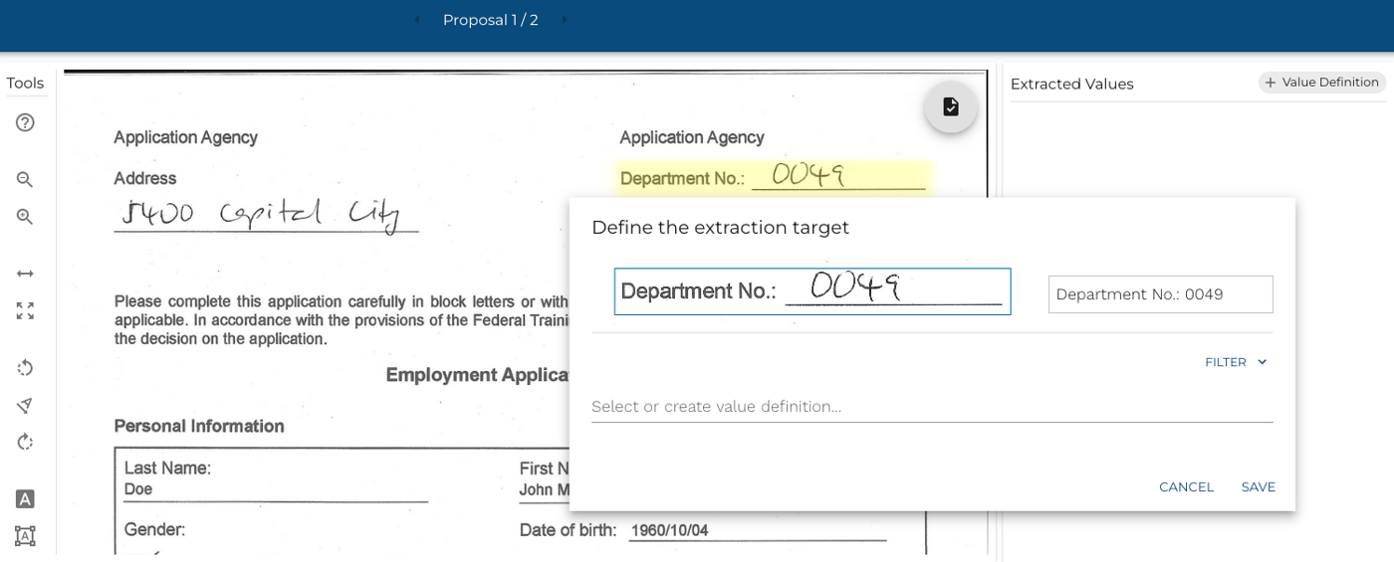The width and height of the screenshot is (1394, 562).
Task: Expand the FILTER dropdown
Action: [x=1236, y=362]
